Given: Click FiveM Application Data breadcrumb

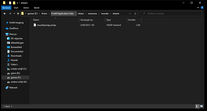Looking at the screenshot, I should [62, 13].
